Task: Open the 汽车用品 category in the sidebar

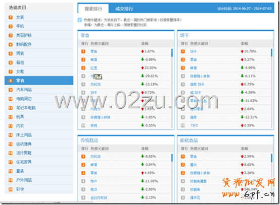Action: click(x=24, y=90)
